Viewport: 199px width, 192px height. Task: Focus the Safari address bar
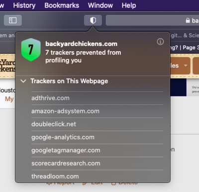152,20
